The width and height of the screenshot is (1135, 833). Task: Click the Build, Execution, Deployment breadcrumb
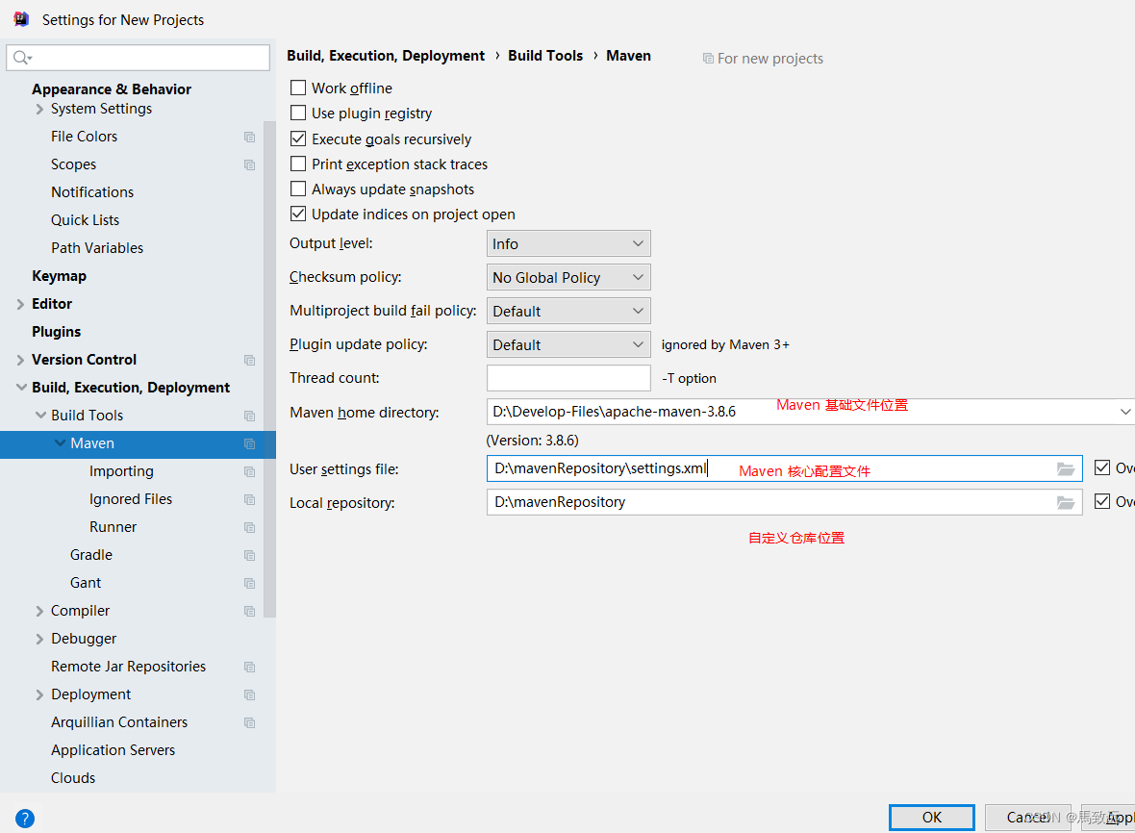pos(386,56)
